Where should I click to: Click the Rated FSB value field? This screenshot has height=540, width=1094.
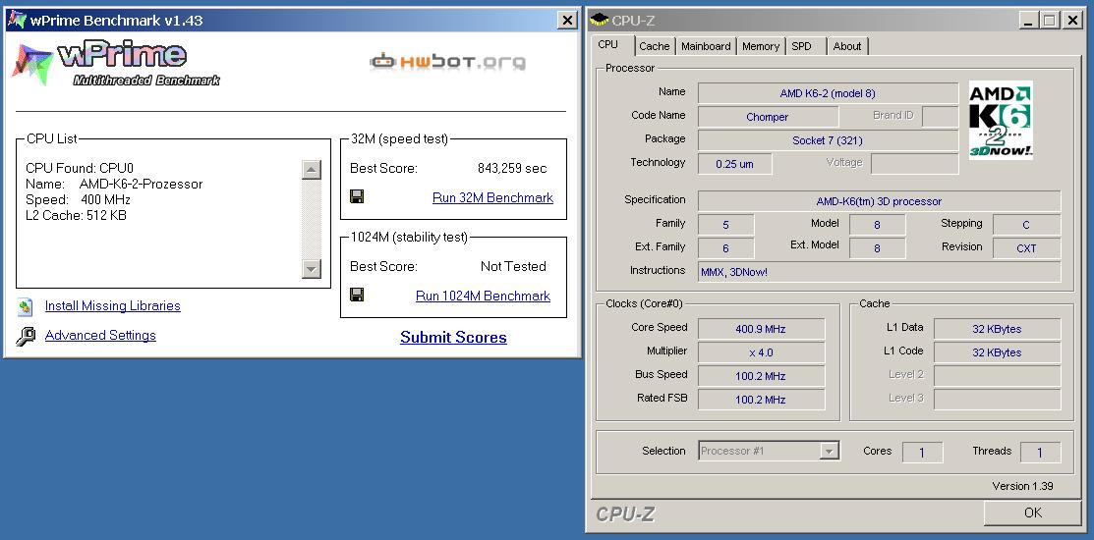[x=761, y=400]
